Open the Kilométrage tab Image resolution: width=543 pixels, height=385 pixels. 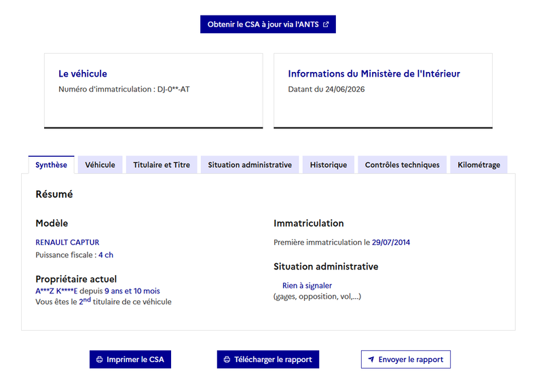(x=479, y=165)
